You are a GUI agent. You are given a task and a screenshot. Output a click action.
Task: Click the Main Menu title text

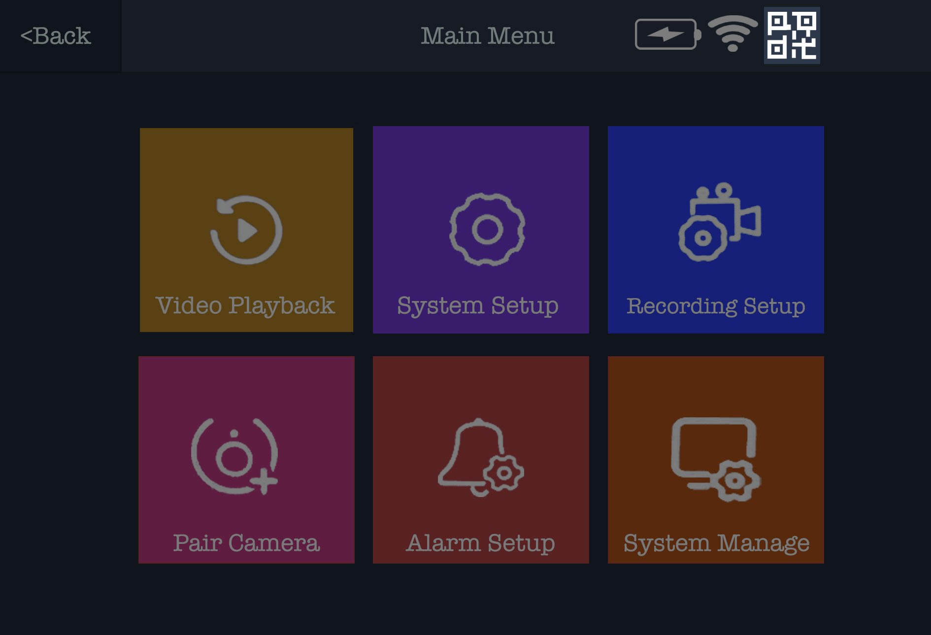point(487,35)
